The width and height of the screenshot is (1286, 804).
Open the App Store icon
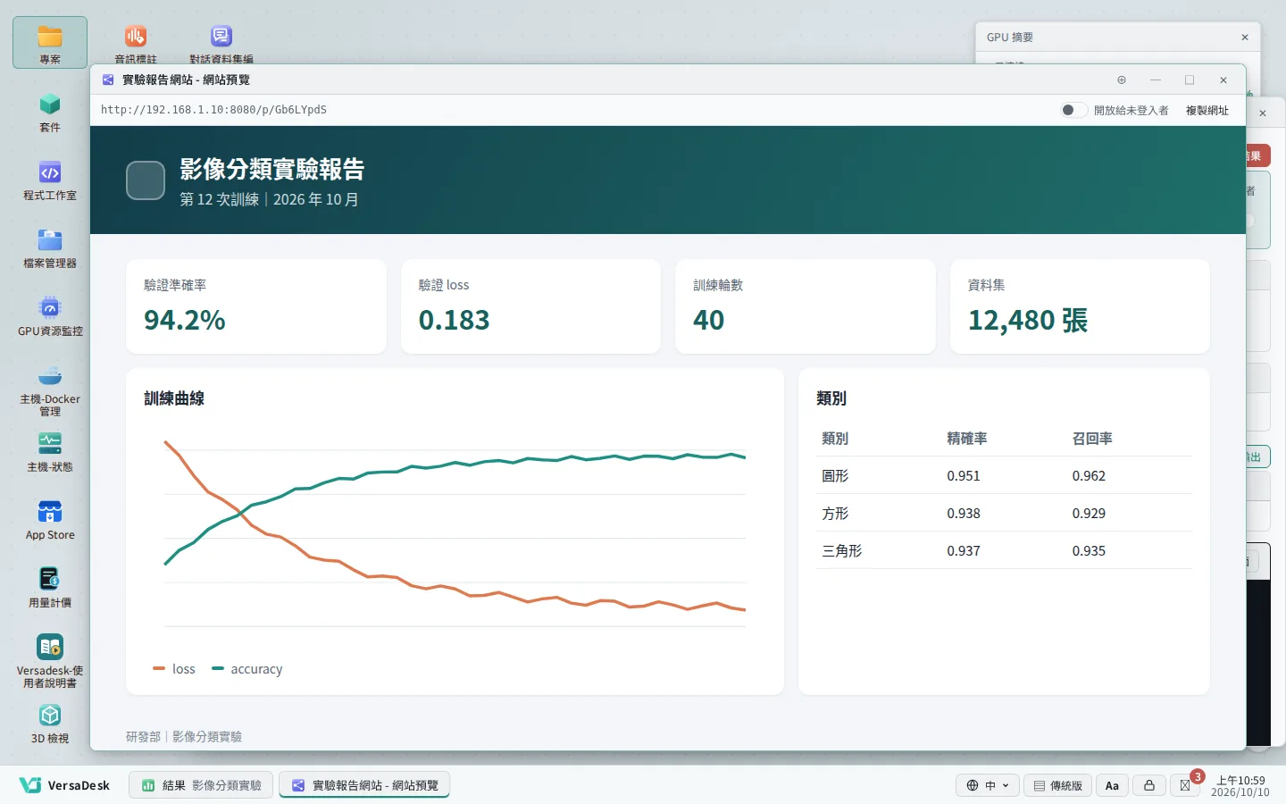[50, 519]
